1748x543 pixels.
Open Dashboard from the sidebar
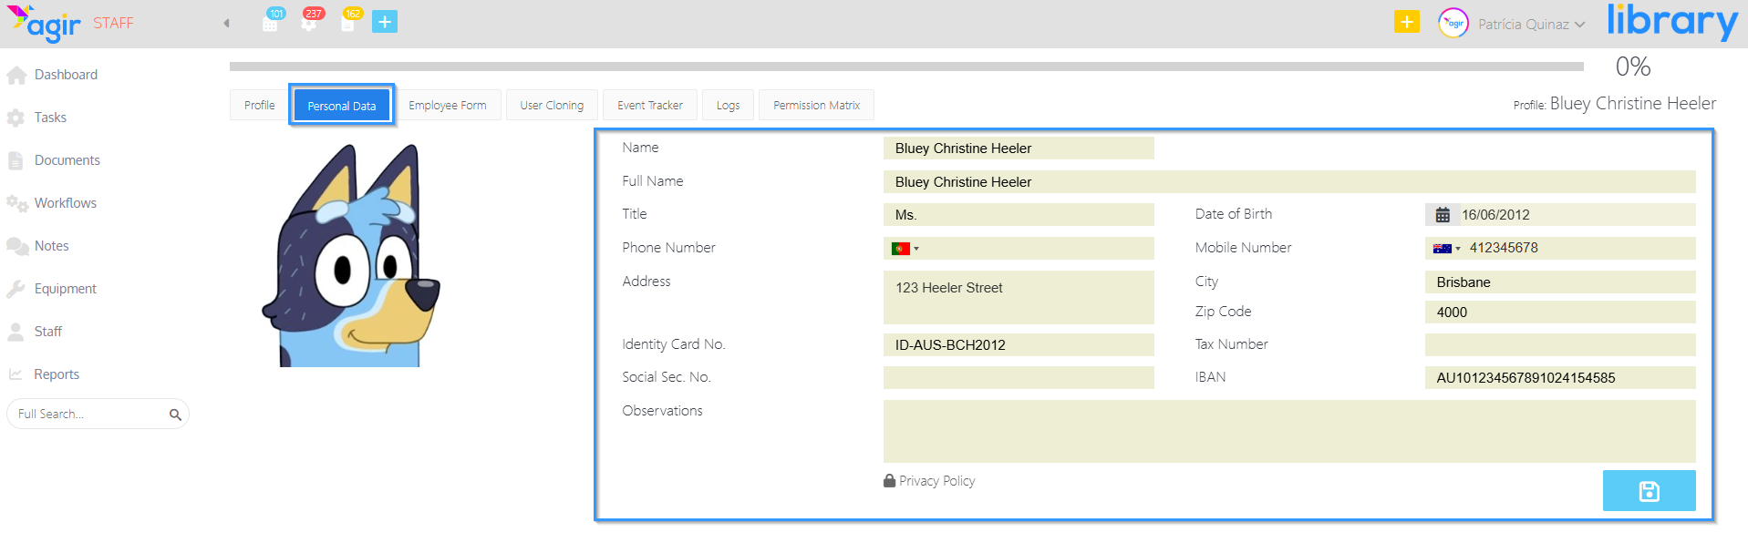coord(66,75)
